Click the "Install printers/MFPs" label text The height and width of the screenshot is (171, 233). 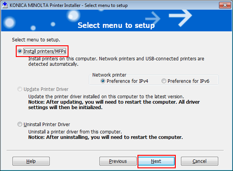point(45,51)
